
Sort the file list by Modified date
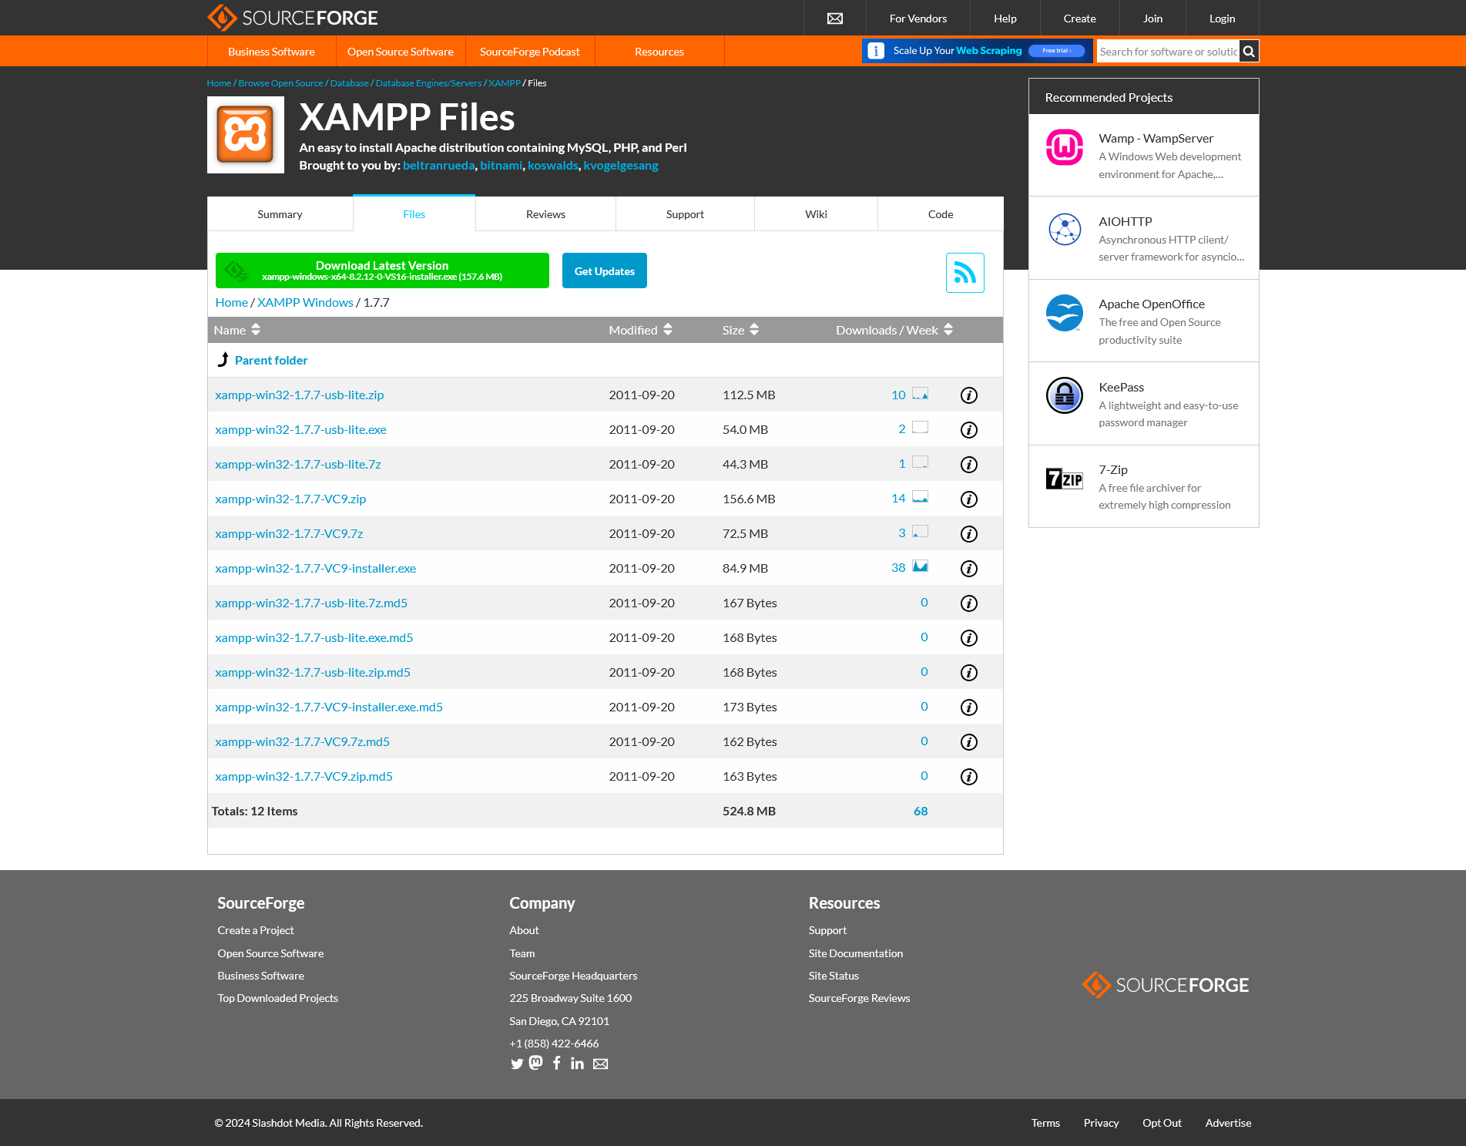point(641,330)
